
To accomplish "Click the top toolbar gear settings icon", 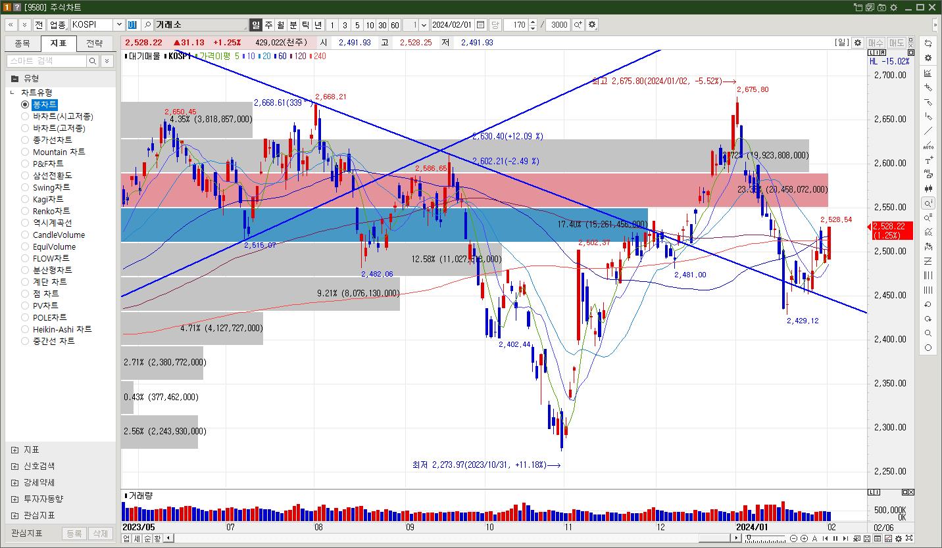I will pos(591,25).
